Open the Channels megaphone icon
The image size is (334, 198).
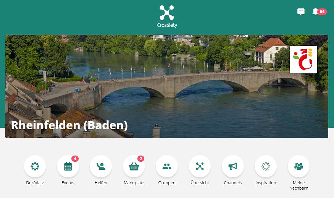click(x=233, y=166)
